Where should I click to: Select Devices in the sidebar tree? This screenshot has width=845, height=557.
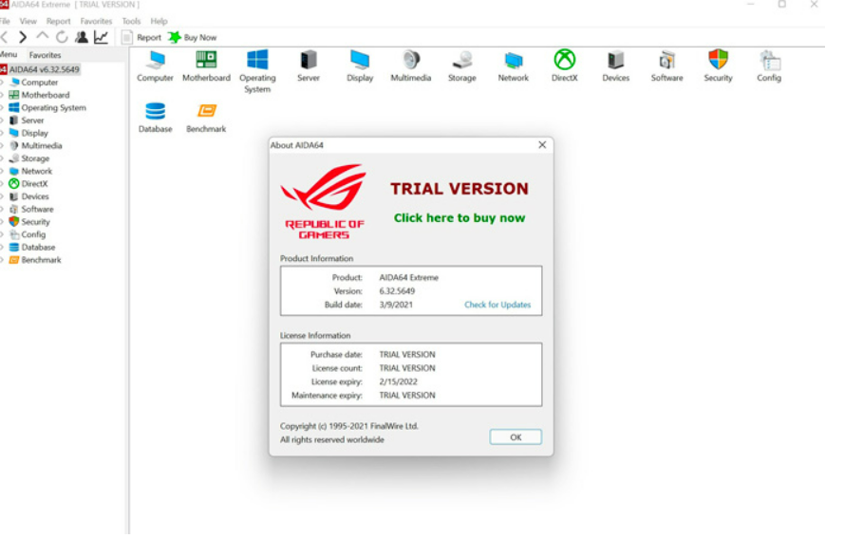35,196
